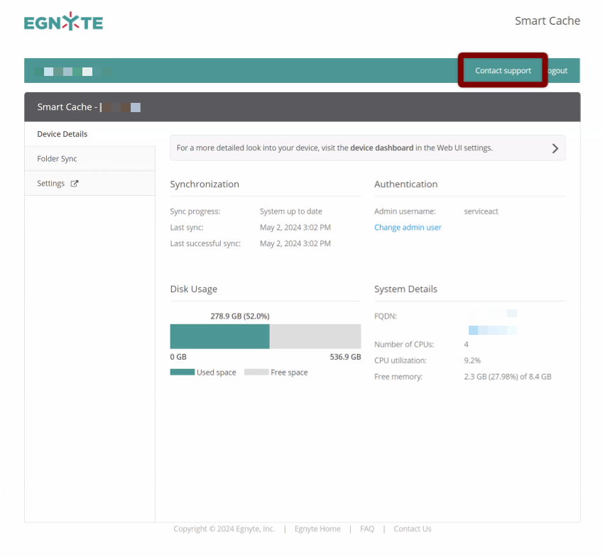The height and width of the screenshot is (557, 603).
Task: Open the System Details section header
Action: 406,289
